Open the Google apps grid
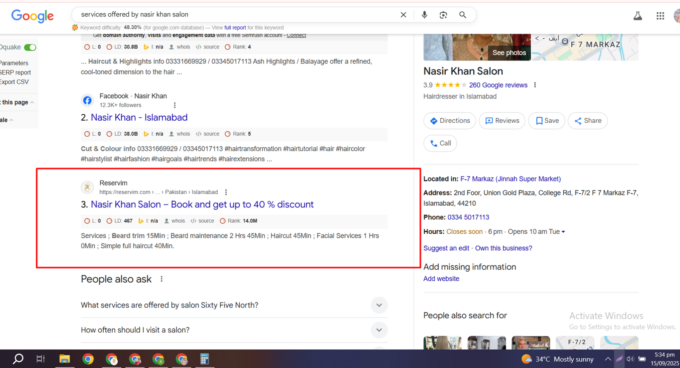 (x=660, y=16)
